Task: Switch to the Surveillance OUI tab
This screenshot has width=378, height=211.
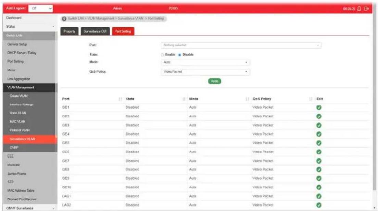Action: click(x=95, y=31)
